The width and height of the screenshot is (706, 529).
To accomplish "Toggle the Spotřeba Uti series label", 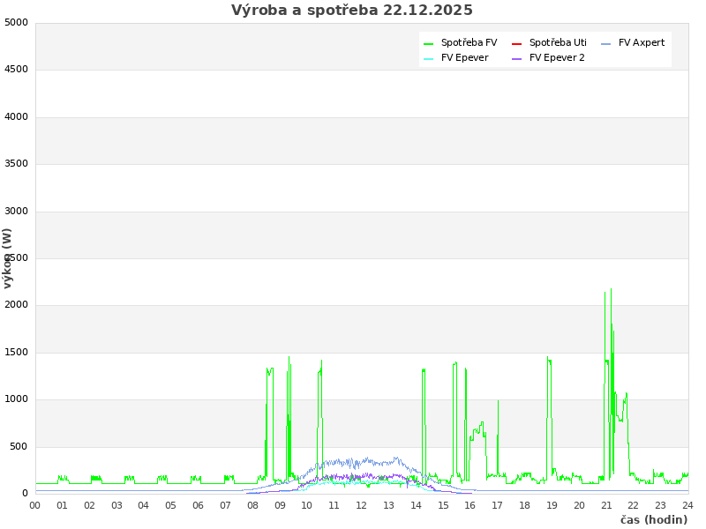I will pos(558,43).
